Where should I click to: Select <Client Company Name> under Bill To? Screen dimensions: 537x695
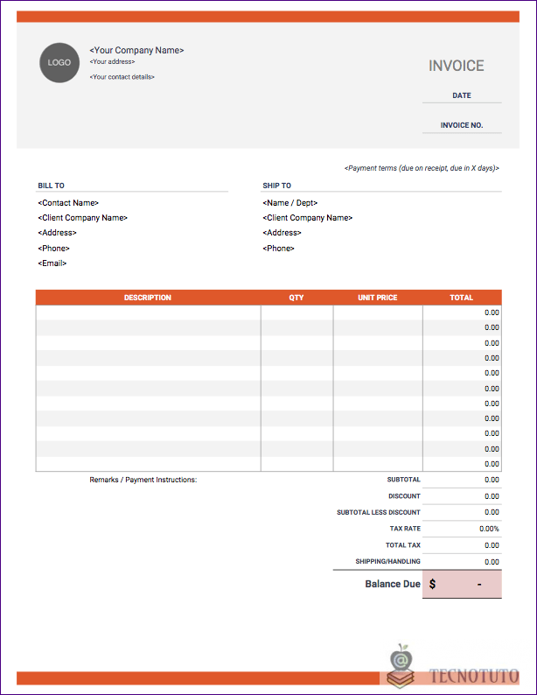82,218
